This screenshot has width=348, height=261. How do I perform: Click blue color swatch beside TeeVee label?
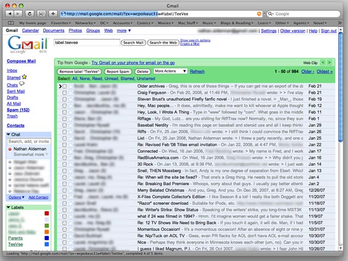point(46,244)
